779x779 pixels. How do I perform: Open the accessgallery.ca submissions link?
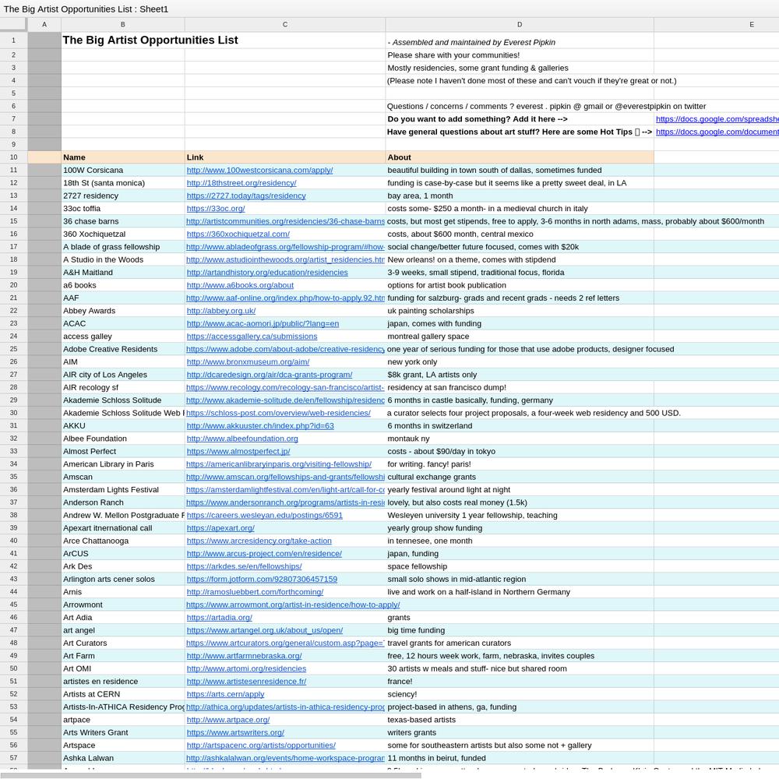tap(252, 337)
